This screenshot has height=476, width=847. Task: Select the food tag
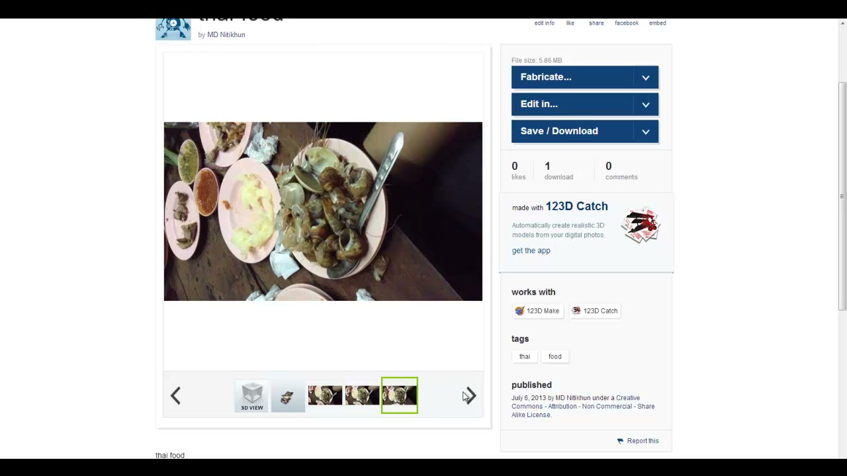555,356
